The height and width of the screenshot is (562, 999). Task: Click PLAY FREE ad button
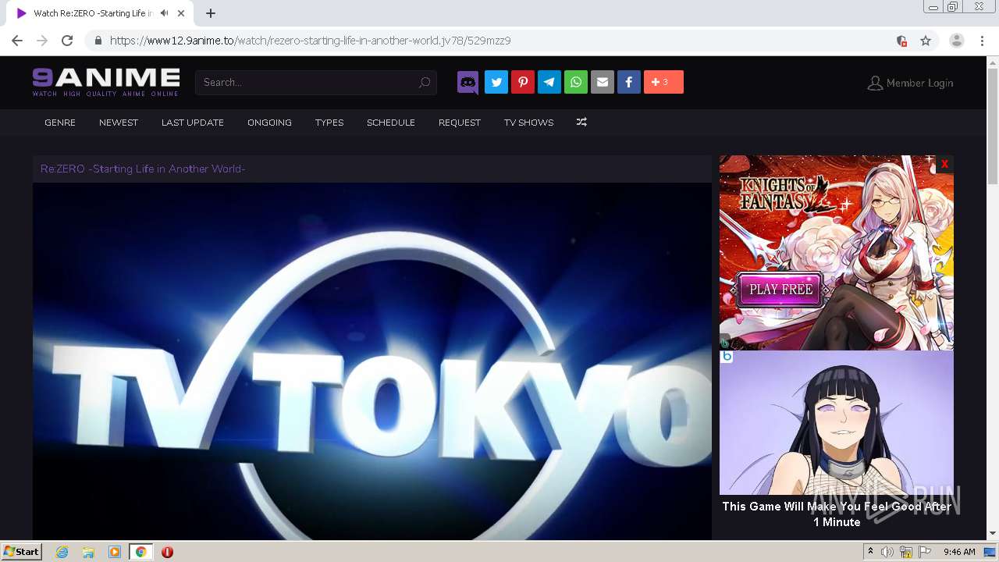point(780,290)
